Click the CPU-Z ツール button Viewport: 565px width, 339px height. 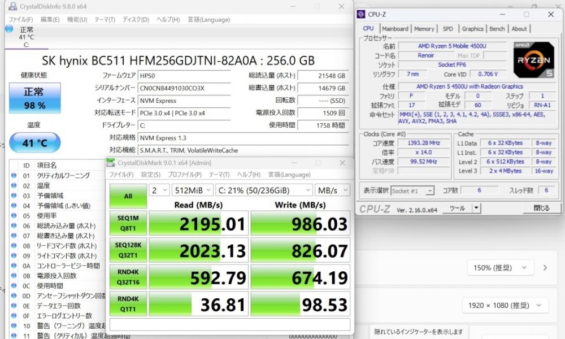[x=457, y=208]
